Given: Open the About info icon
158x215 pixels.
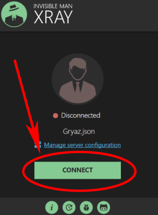Looking at the screenshot, I should (x=51, y=207).
